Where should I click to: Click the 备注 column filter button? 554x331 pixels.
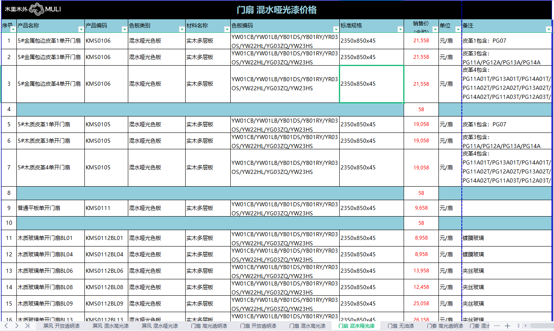tap(549, 30)
